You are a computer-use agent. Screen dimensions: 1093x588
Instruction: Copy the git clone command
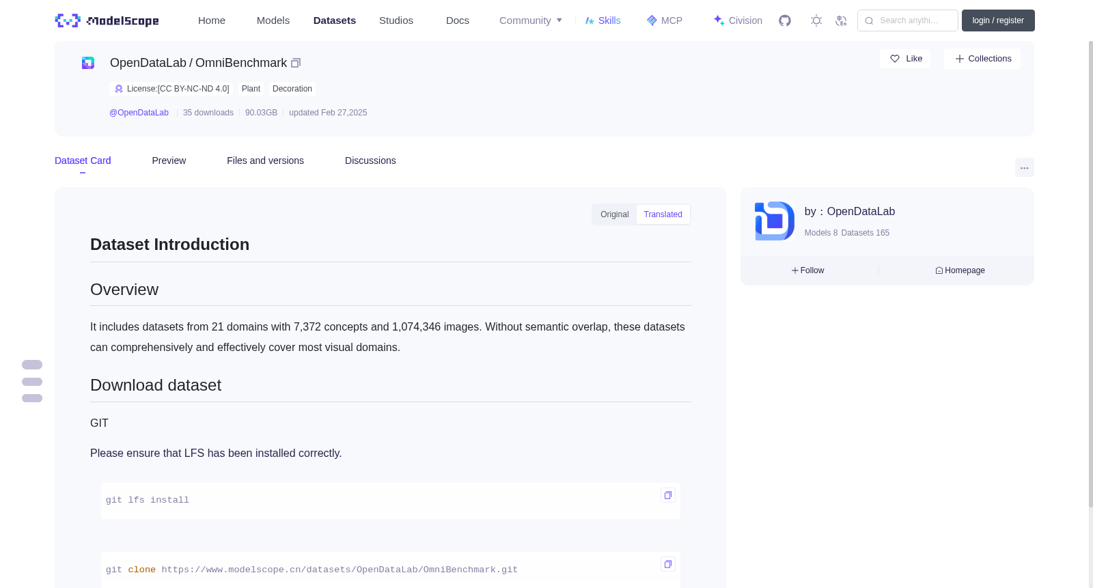click(x=668, y=564)
